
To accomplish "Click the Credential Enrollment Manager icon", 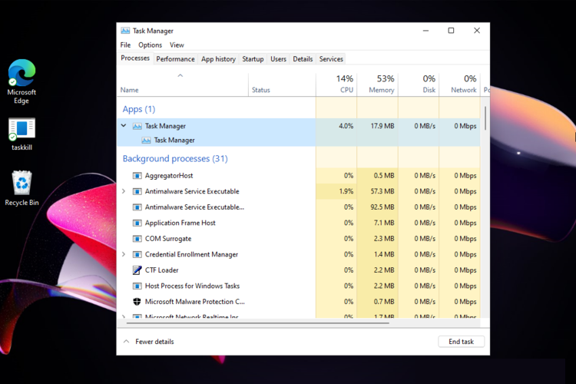I will [137, 255].
